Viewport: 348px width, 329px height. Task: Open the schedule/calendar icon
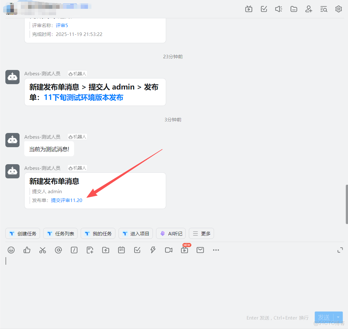(121, 250)
